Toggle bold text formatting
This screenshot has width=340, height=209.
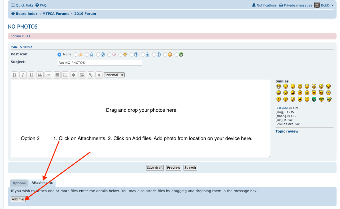14,75
